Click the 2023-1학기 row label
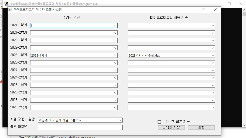 (x=19, y=55)
